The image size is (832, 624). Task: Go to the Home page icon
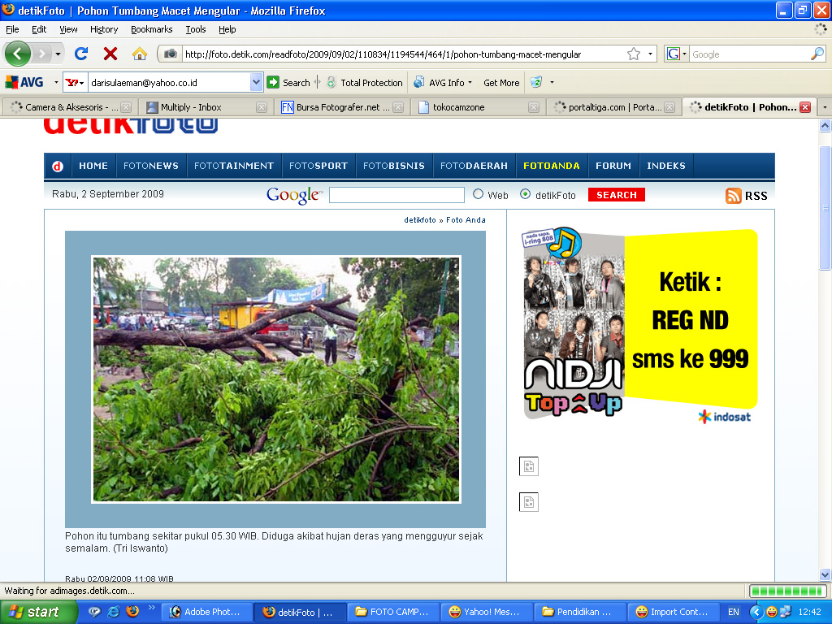coord(140,54)
